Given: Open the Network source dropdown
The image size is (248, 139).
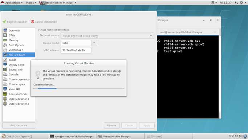Looking at the screenshot, I should point(107,36).
